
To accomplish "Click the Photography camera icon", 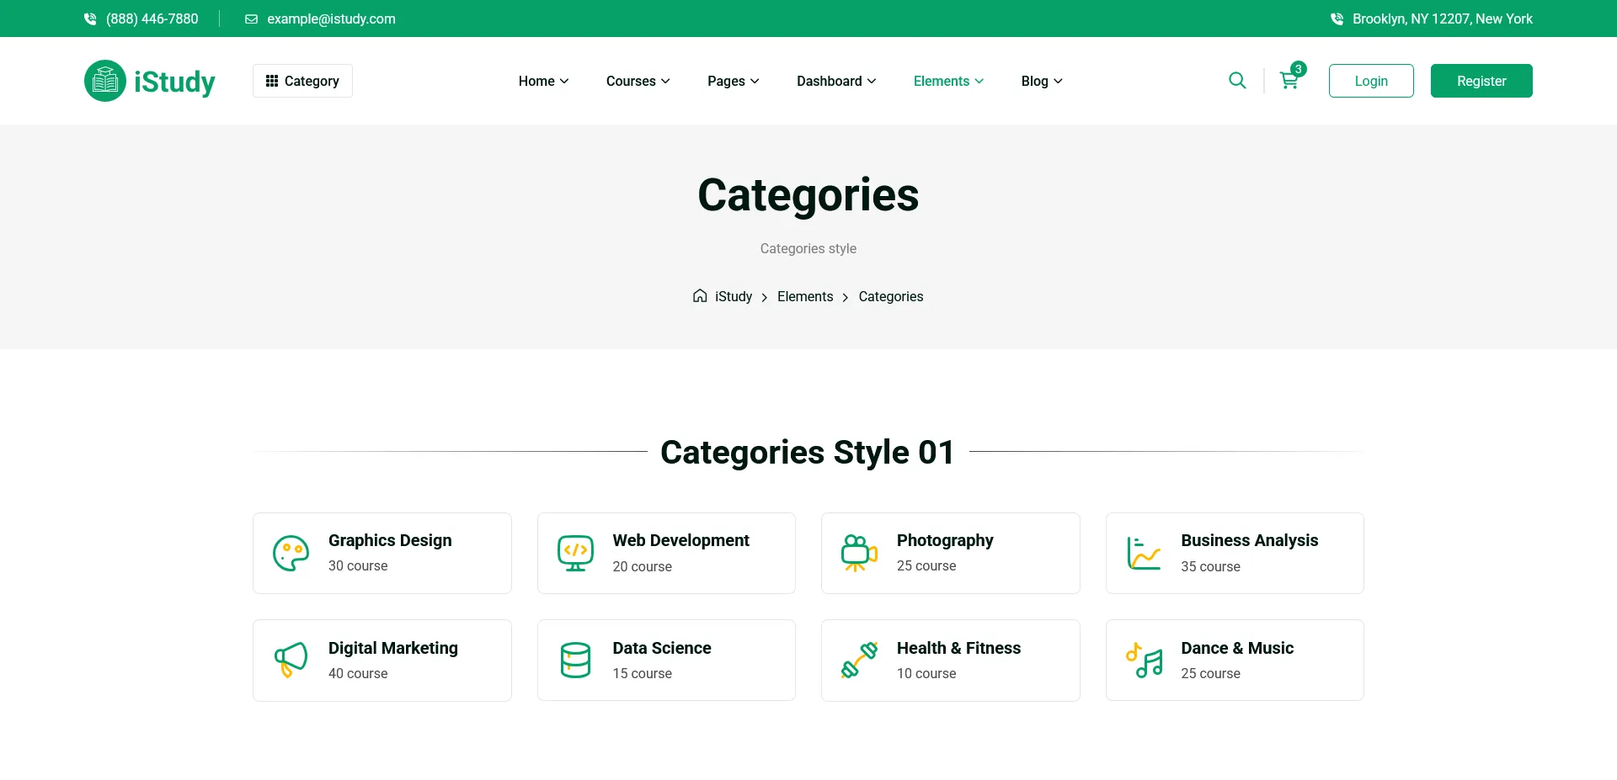I will pos(859,554).
